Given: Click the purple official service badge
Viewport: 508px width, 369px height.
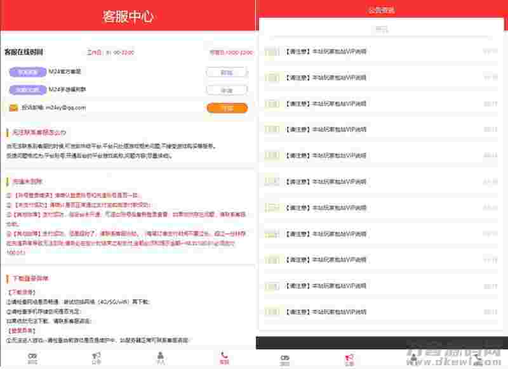Looking at the screenshot, I should click(x=29, y=71).
